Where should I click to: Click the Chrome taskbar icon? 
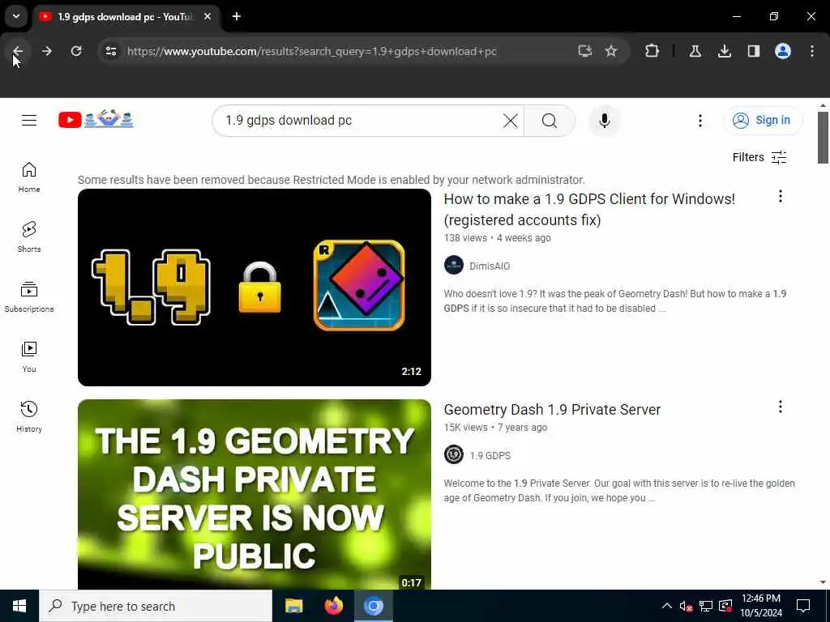(x=373, y=606)
